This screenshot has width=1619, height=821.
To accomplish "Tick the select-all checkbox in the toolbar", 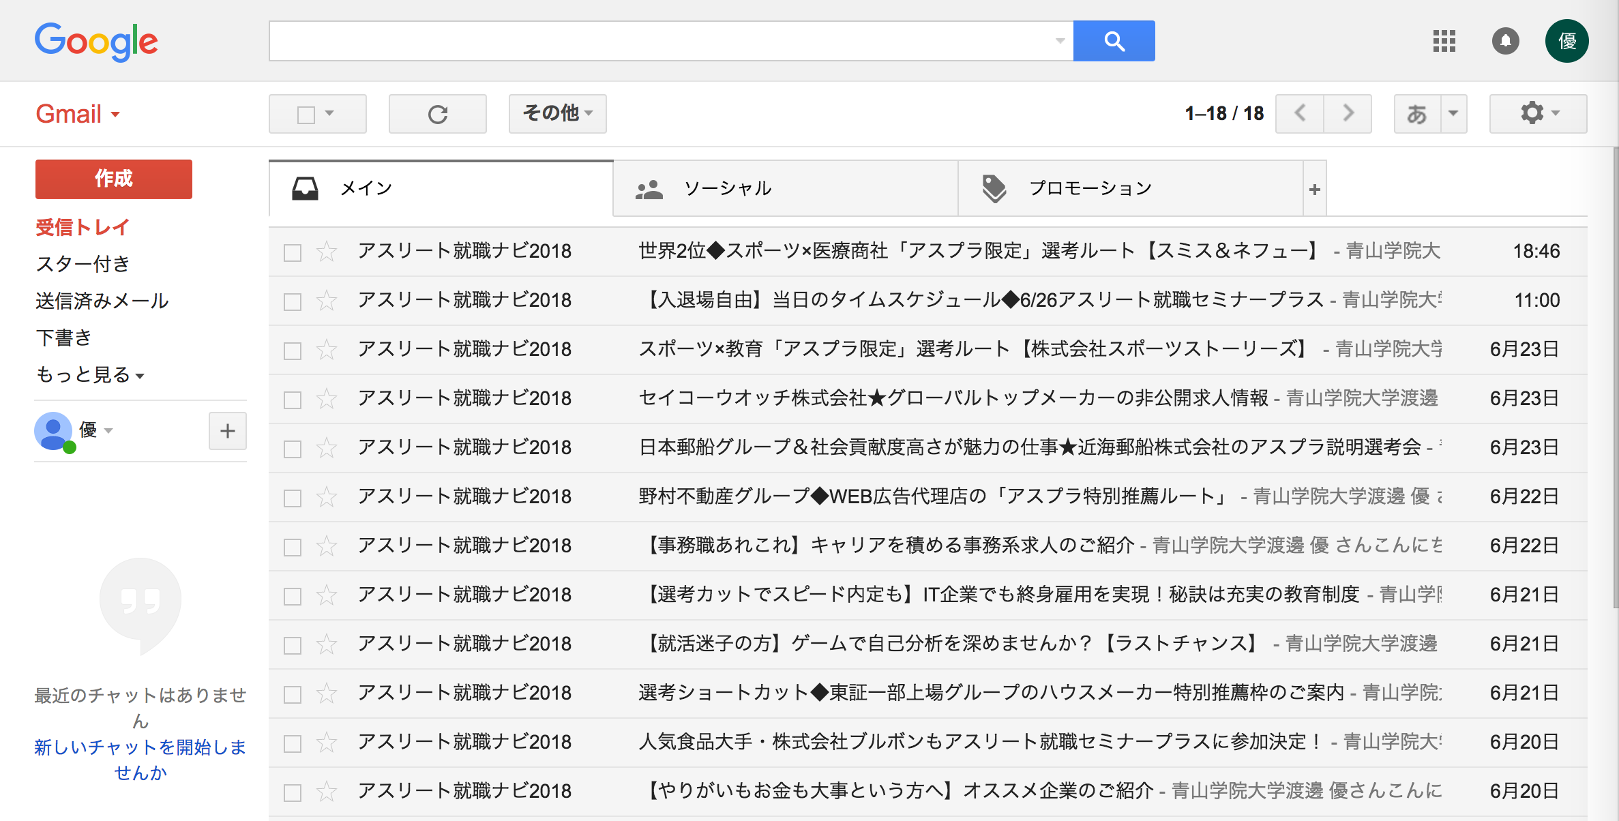I will point(306,115).
